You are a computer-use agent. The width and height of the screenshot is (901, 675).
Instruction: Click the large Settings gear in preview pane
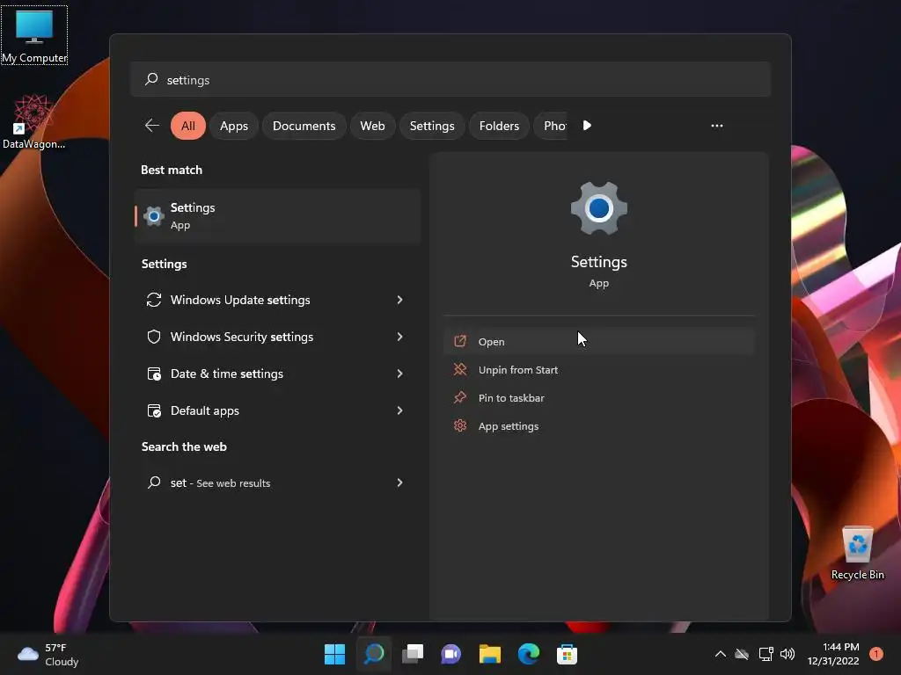(x=598, y=208)
